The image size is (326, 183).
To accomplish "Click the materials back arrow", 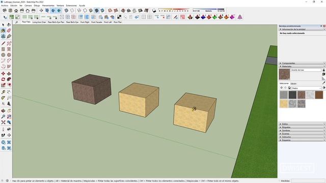I will pos(282,88).
